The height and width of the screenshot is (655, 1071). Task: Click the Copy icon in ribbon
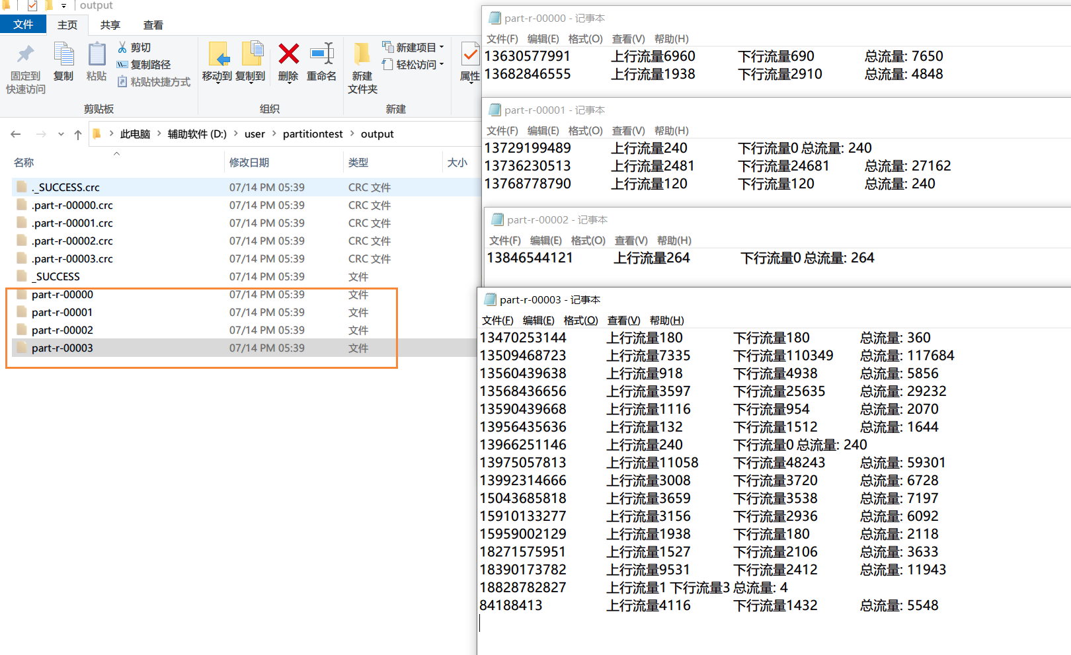(x=63, y=54)
